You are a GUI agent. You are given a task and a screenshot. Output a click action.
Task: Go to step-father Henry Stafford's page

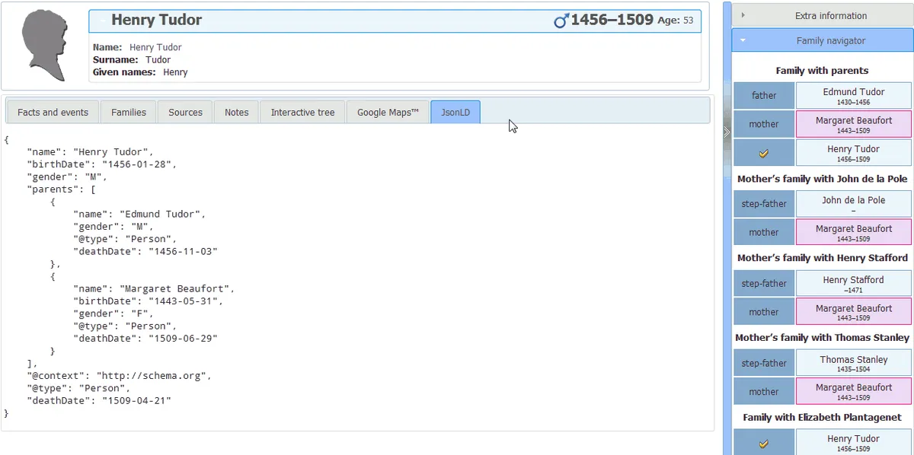tap(853, 280)
